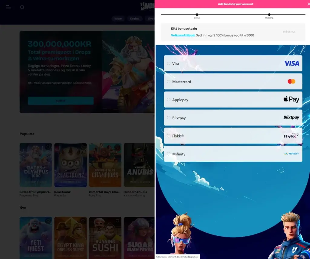Favorite Egypt King with heart icon
This screenshot has width=310, height=259.
(x=82, y=221)
